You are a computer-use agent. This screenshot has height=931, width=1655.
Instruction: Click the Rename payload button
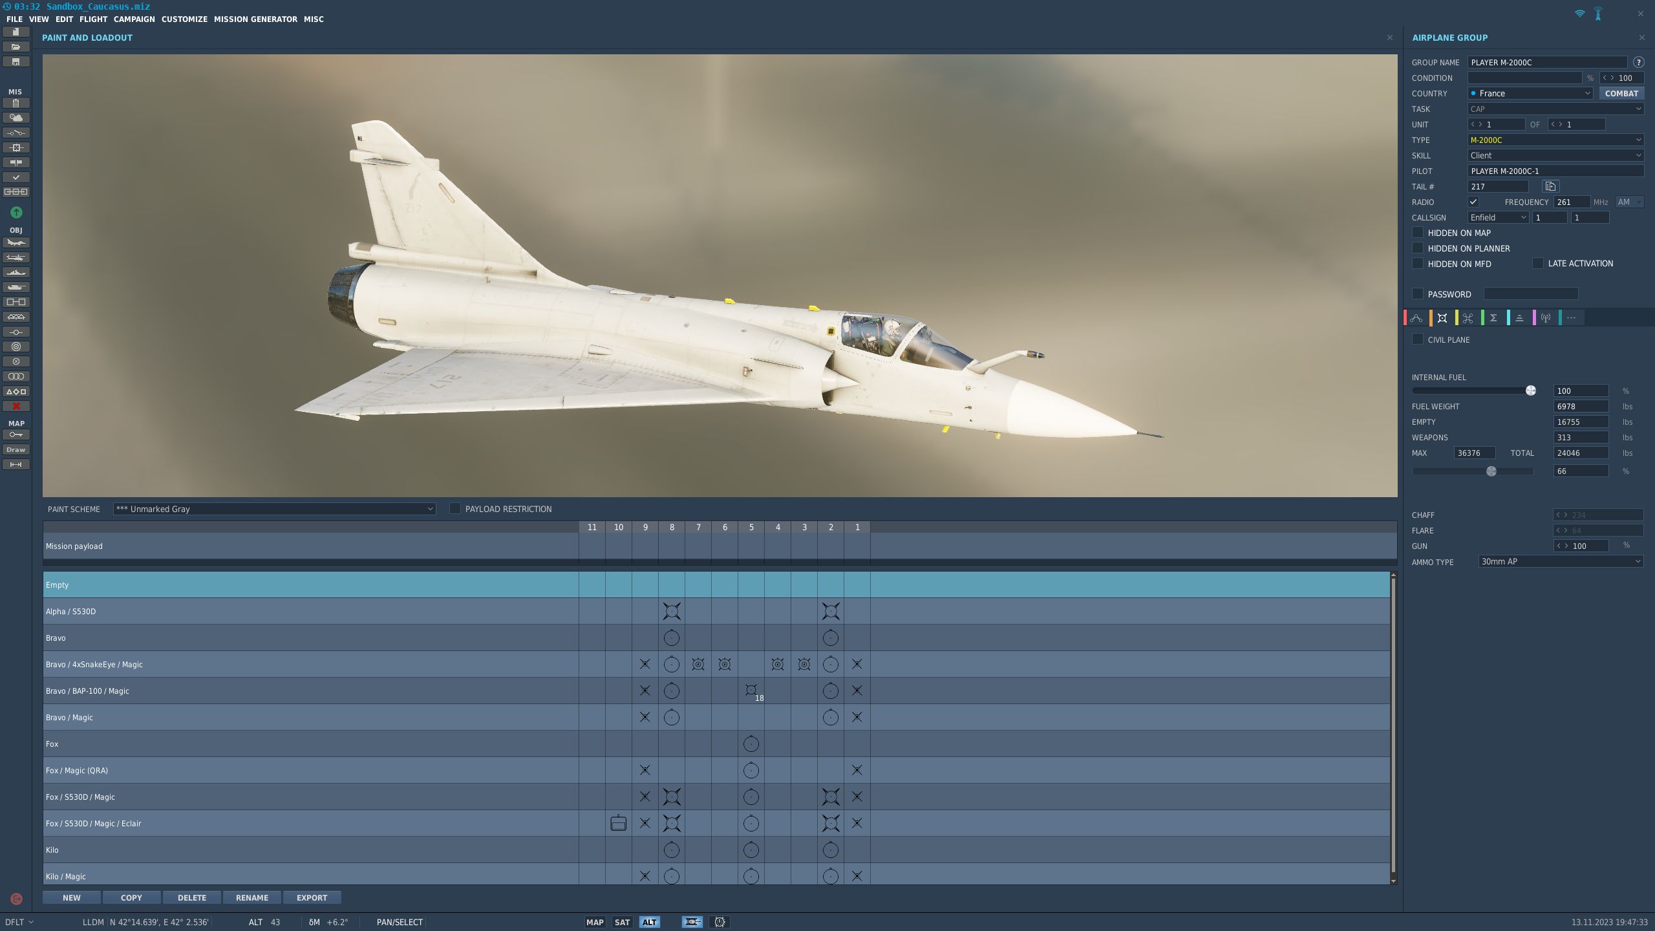tap(251, 898)
